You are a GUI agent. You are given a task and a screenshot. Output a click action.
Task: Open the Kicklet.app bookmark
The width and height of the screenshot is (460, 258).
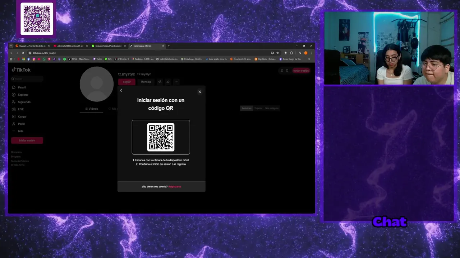[x=192, y=59]
